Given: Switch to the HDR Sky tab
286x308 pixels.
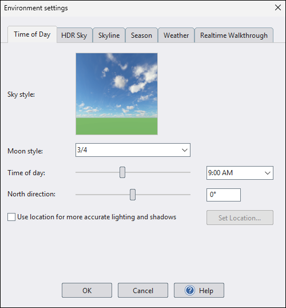Looking at the screenshot, I should [74, 35].
